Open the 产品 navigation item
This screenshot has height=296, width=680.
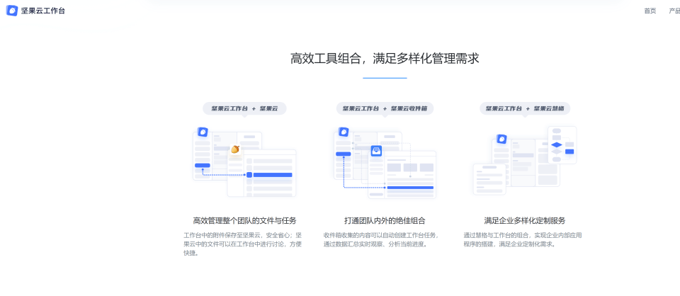[674, 11]
